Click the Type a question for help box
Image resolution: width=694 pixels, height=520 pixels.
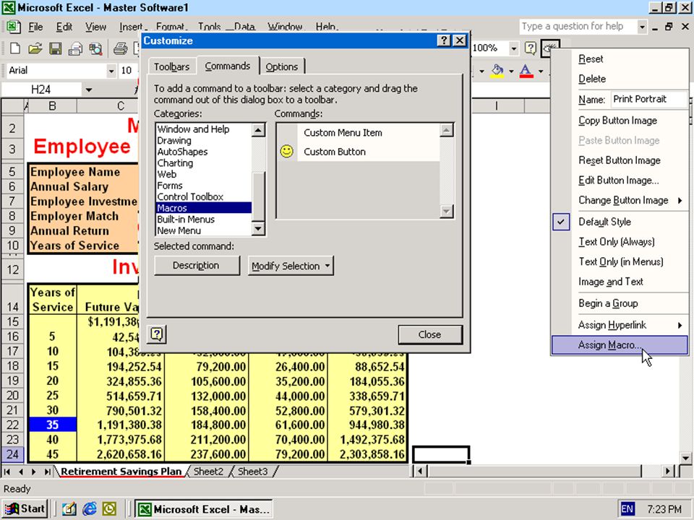pos(578,27)
